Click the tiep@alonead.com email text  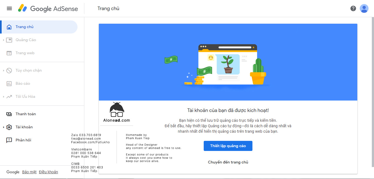(x=86, y=138)
